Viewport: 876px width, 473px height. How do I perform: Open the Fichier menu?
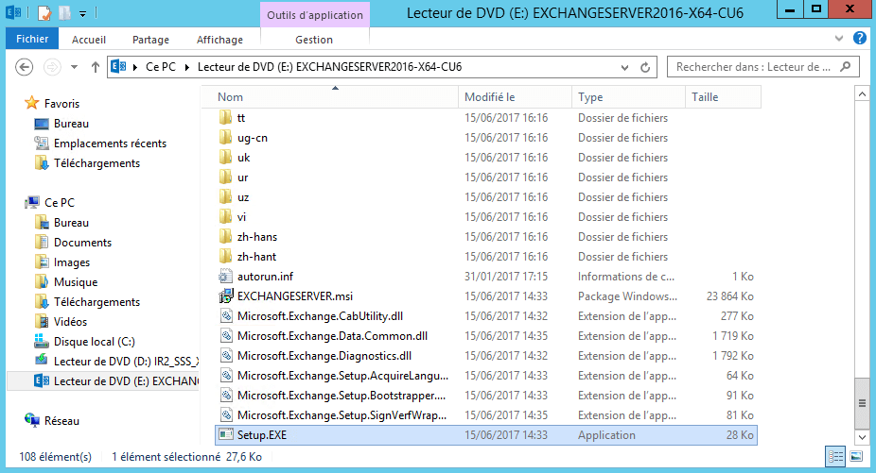coord(32,39)
